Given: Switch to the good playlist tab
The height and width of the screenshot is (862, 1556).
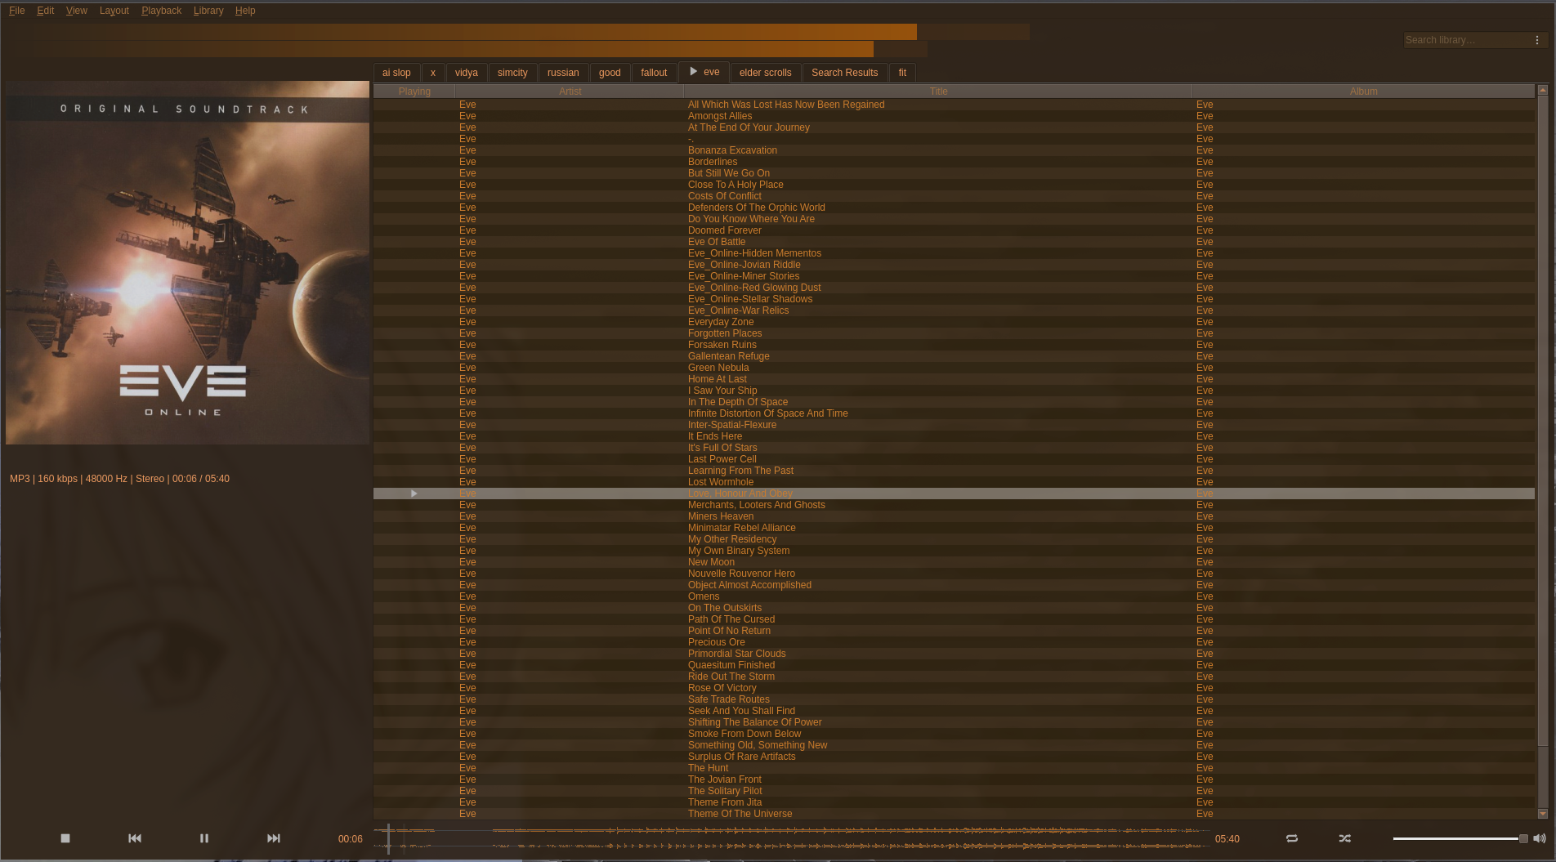Looking at the screenshot, I should pos(610,73).
